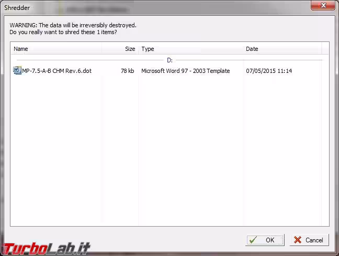
Task: Click the TurboLab.it watermark logo
Action: point(46,247)
